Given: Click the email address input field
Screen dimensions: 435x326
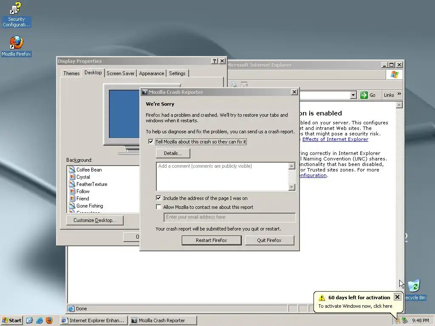Looking at the screenshot, I should (230, 217).
